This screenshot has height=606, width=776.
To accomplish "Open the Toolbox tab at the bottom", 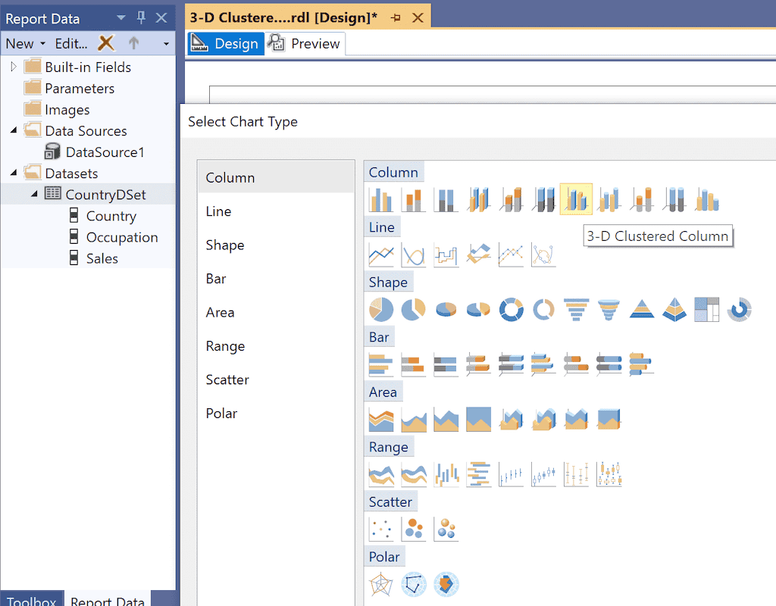I will (x=31, y=599).
